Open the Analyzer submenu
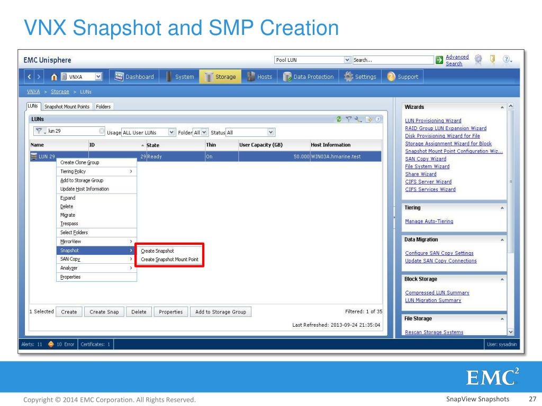Image resolution: width=542 pixels, height=406 pixels. point(96,268)
